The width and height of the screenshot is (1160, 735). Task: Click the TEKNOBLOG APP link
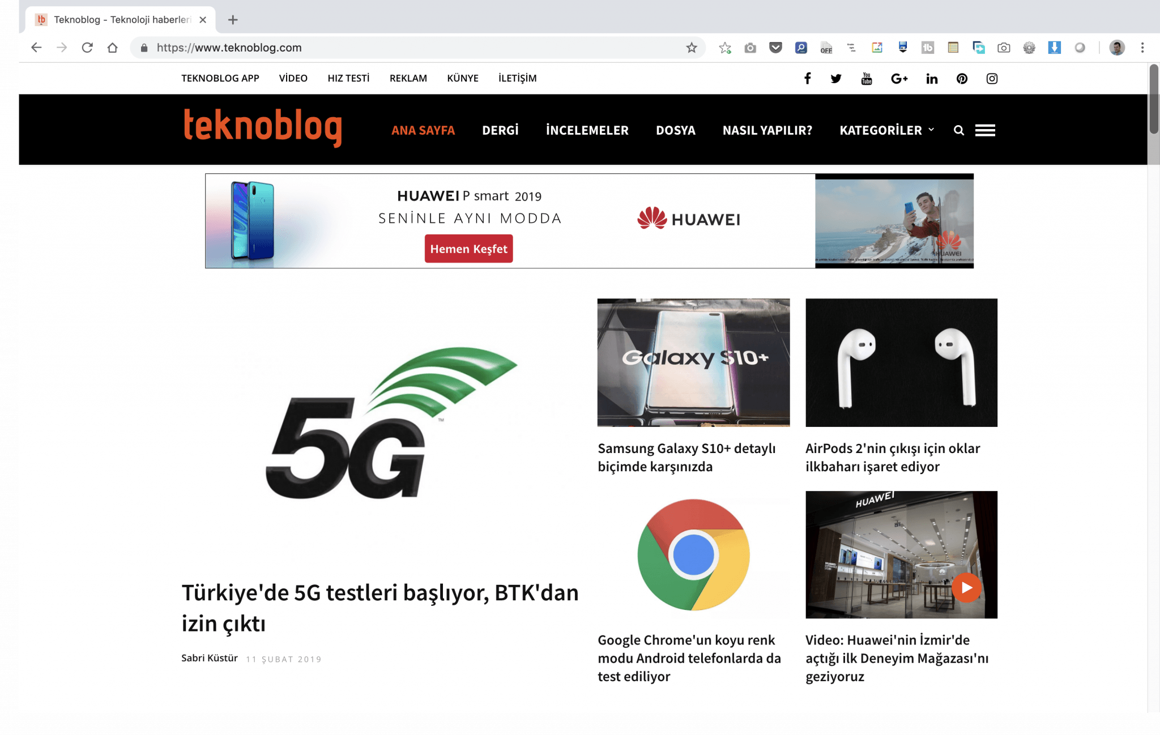(x=220, y=78)
